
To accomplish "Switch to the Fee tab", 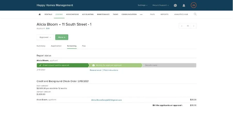I will [x=84, y=46].
